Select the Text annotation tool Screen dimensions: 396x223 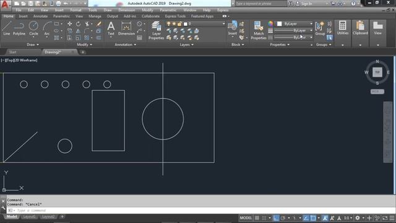point(111,28)
